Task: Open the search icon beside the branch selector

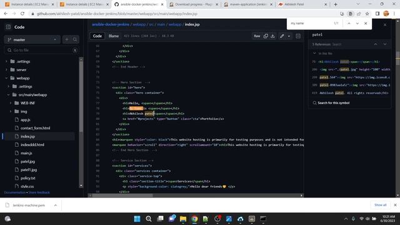Action: click(x=75, y=39)
